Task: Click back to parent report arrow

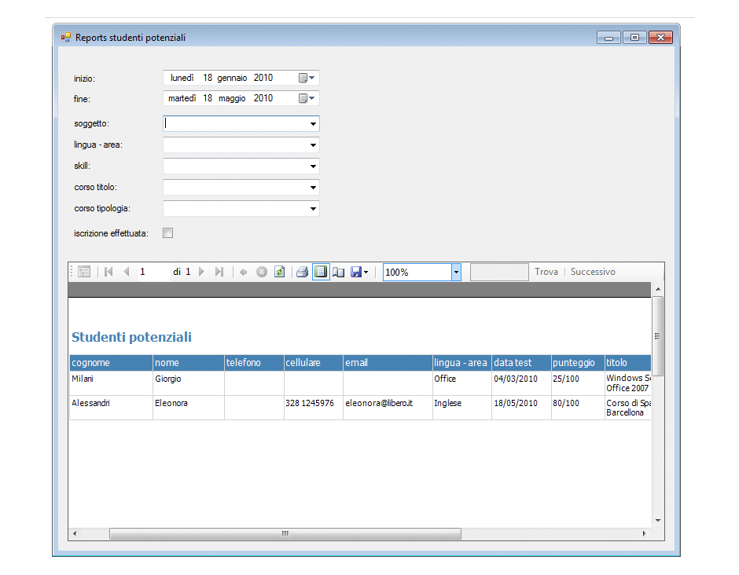Action: [244, 272]
